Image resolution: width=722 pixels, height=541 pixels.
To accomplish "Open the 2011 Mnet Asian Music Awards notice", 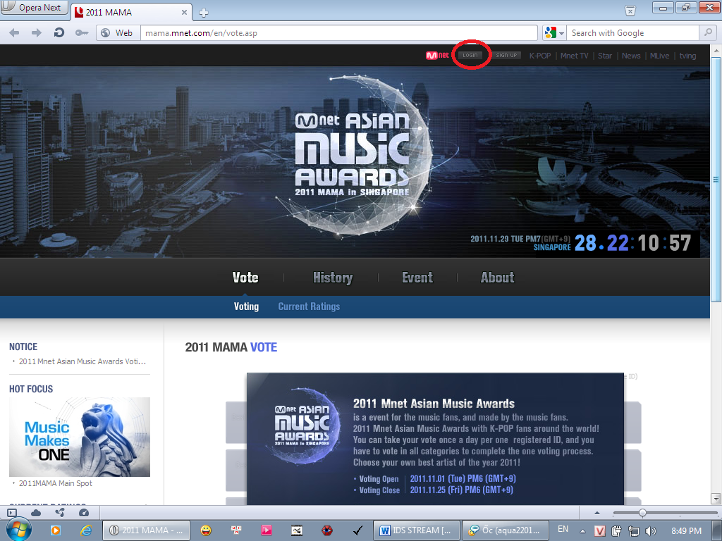I will point(82,361).
